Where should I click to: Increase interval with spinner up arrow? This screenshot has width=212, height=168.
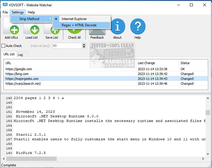coord(84,44)
